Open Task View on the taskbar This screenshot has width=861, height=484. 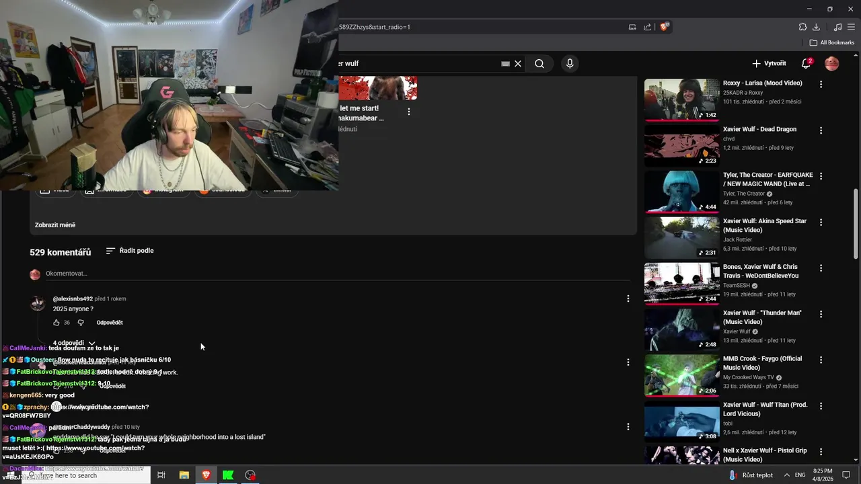(x=161, y=475)
